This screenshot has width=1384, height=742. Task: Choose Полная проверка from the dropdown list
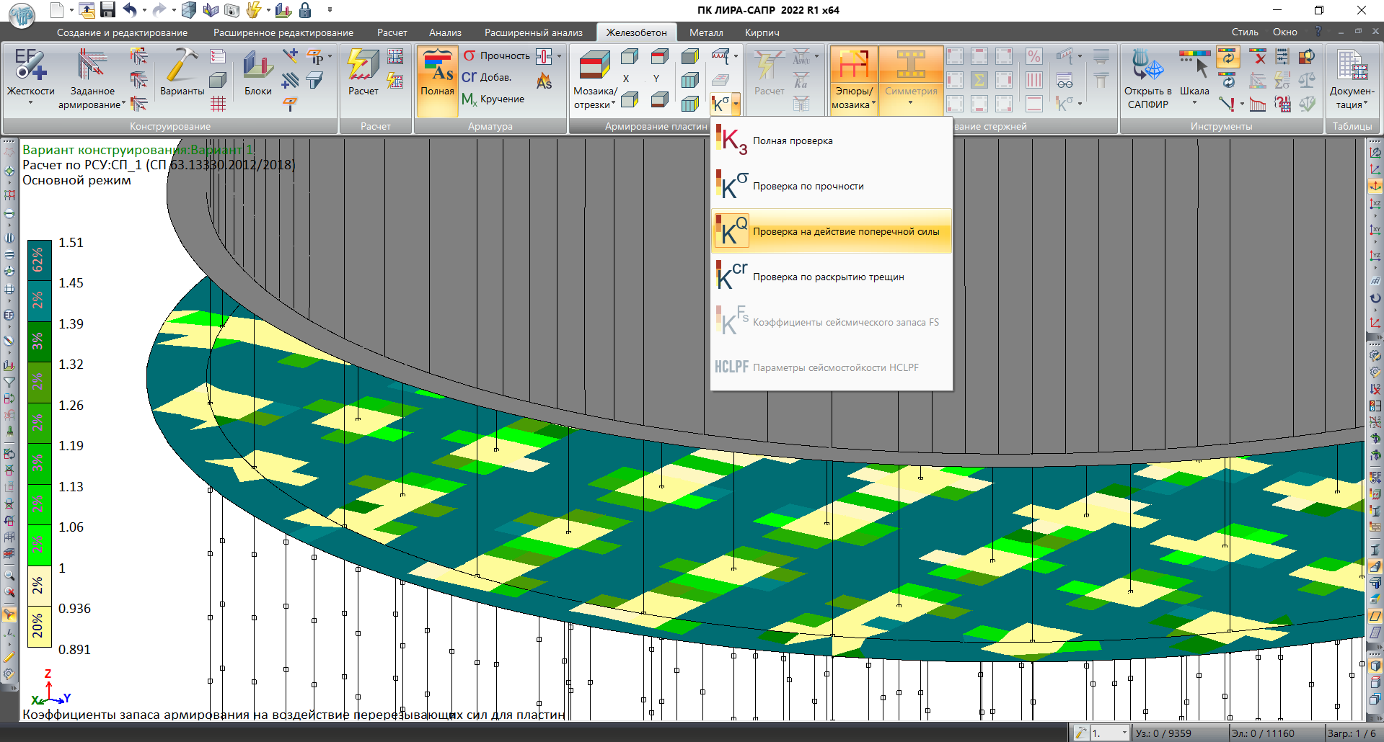[x=792, y=141]
